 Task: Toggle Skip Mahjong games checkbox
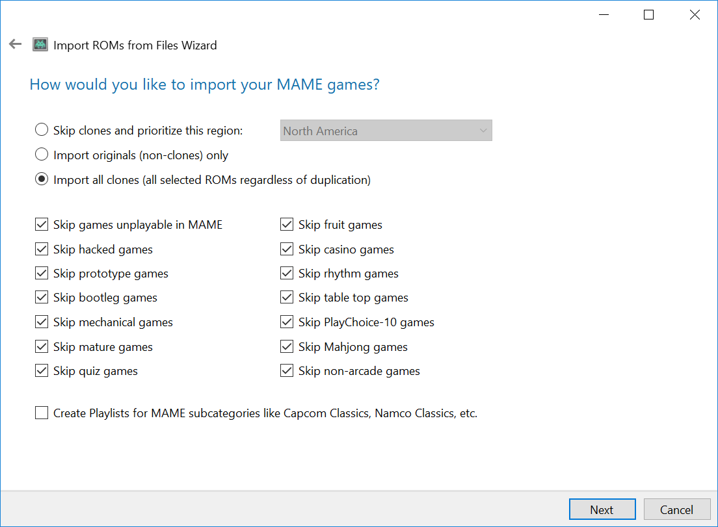click(x=287, y=347)
